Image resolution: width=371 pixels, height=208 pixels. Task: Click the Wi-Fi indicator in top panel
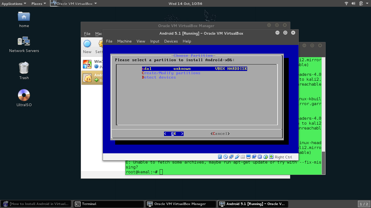tap(346, 4)
